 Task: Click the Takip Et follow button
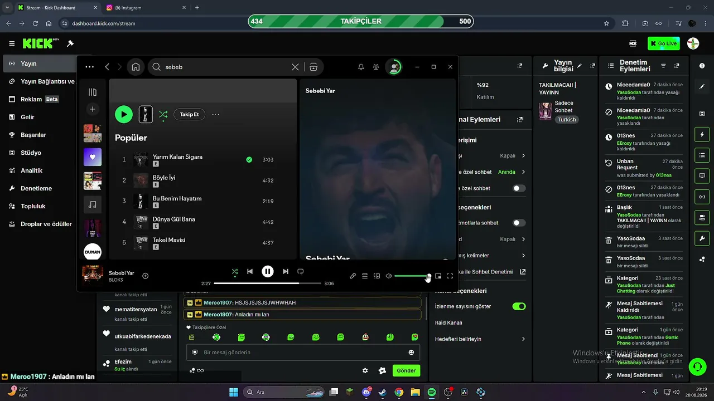coord(190,114)
